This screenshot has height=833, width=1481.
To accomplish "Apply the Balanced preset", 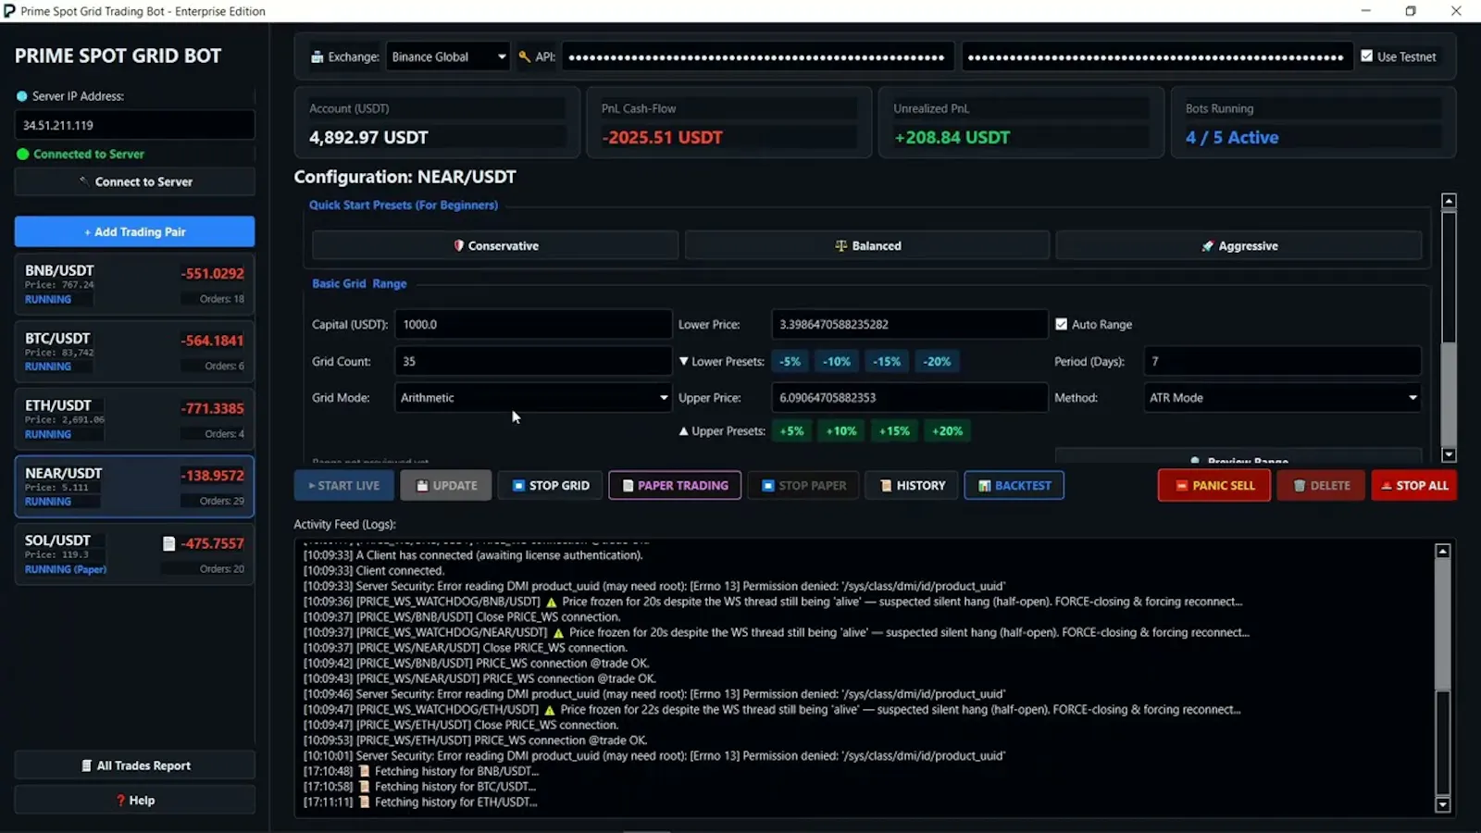I will pyautogui.click(x=867, y=246).
